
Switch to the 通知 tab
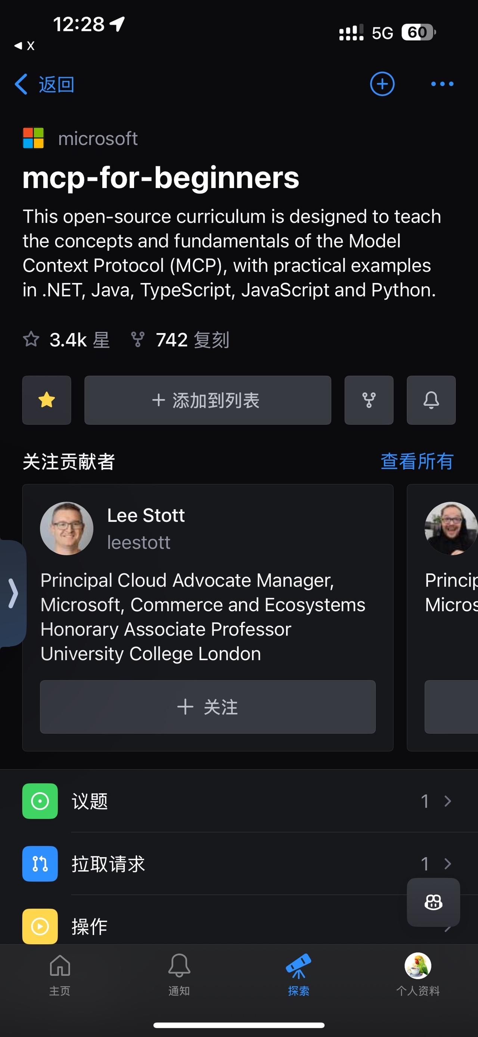179,975
